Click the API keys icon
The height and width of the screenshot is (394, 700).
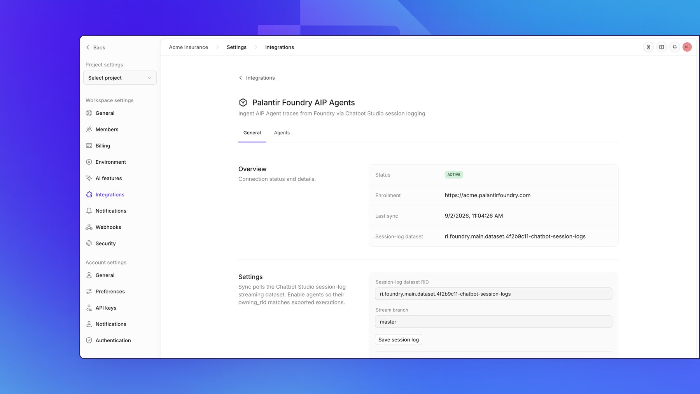tap(89, 308)
